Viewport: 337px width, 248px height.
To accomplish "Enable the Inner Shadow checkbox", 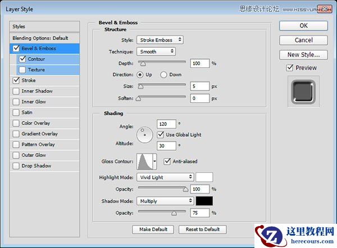I will point(16,91).
